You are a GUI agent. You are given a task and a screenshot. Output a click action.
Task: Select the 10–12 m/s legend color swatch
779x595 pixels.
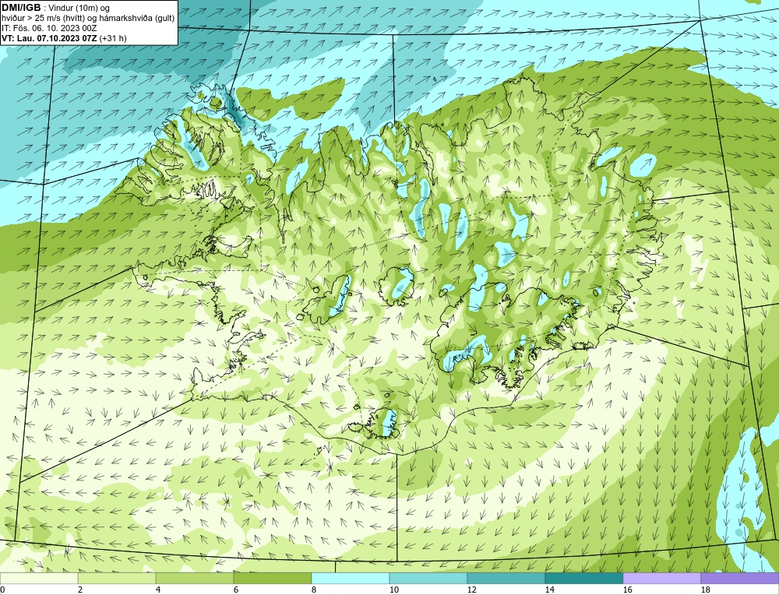pos(428,578)
